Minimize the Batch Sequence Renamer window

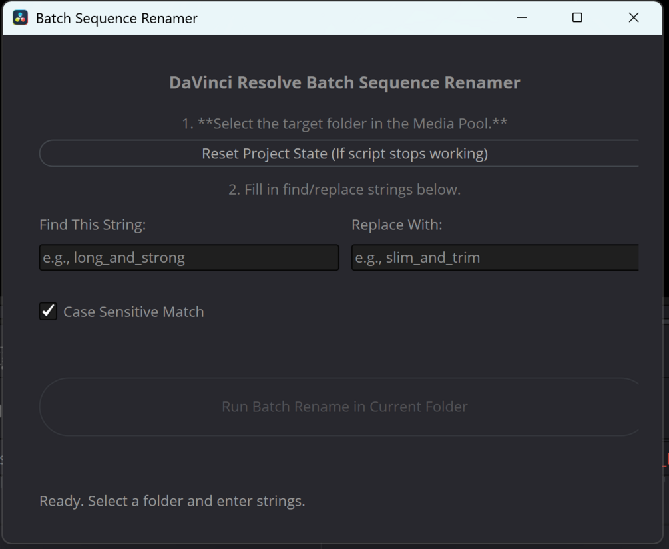click(522, 18)
